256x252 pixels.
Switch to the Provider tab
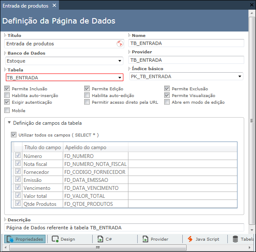(x=155, y=239)
